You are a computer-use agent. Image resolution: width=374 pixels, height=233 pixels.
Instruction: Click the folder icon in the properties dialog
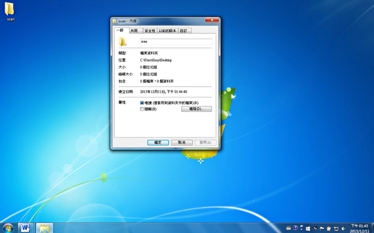pos(123,42)
